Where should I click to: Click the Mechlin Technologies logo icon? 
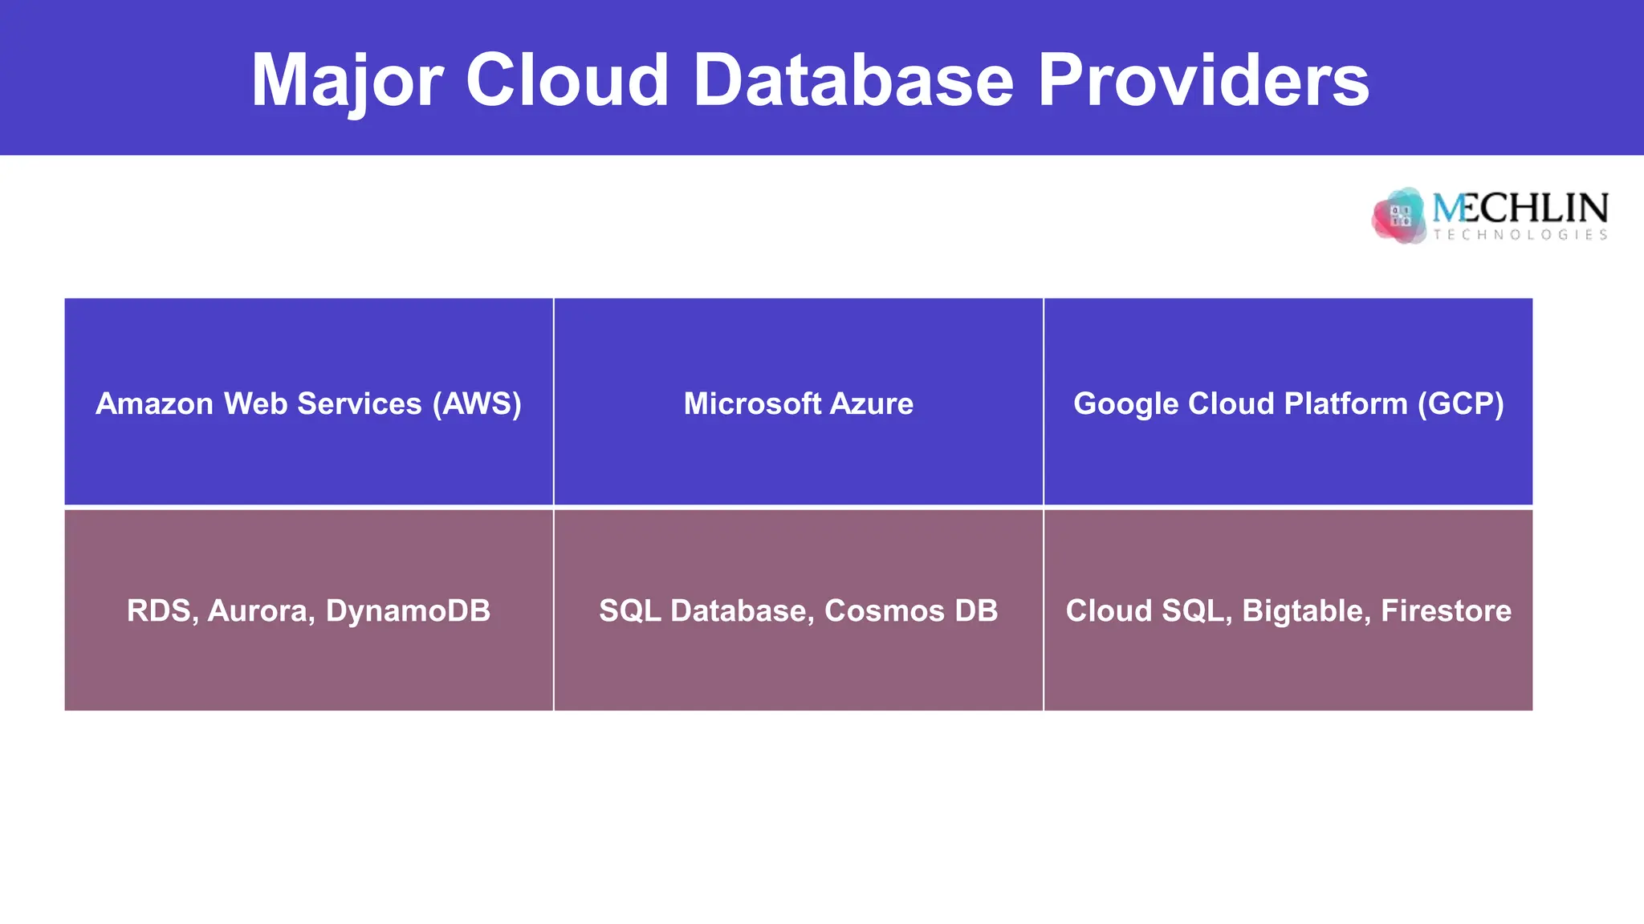point(1400,216)
